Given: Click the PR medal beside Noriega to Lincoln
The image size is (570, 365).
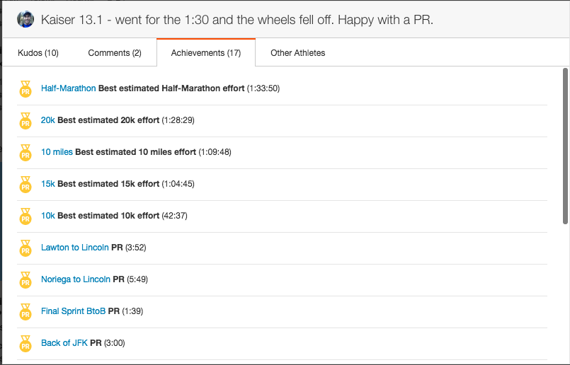Looking at the screenshot, I should pos(25,280).
